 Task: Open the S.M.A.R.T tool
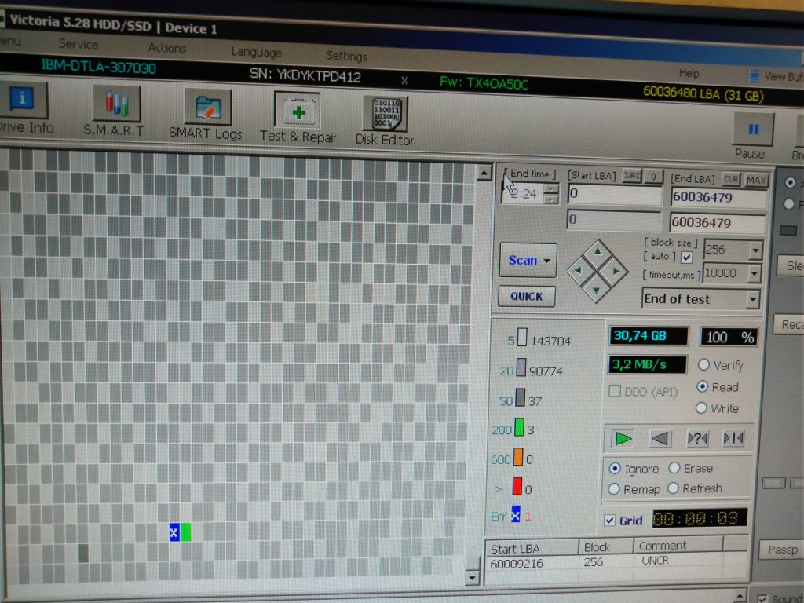(x=115, y=111)
